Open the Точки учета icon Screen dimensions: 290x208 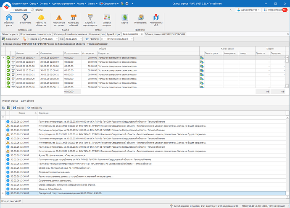25,19
